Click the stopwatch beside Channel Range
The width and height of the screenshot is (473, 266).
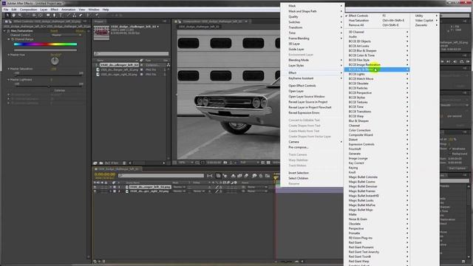click(13, 39)
